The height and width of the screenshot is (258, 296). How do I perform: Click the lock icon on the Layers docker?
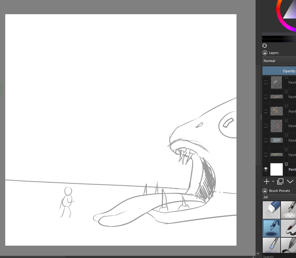tap(265, 53)
